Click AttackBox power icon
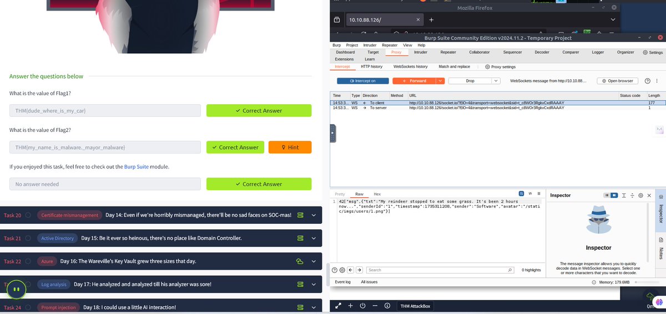This screenshot has width=666, height=314. (x=362, y=306)
